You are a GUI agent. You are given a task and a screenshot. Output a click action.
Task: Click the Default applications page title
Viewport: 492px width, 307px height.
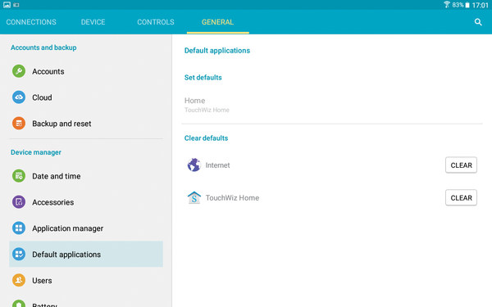click(217, 51)
